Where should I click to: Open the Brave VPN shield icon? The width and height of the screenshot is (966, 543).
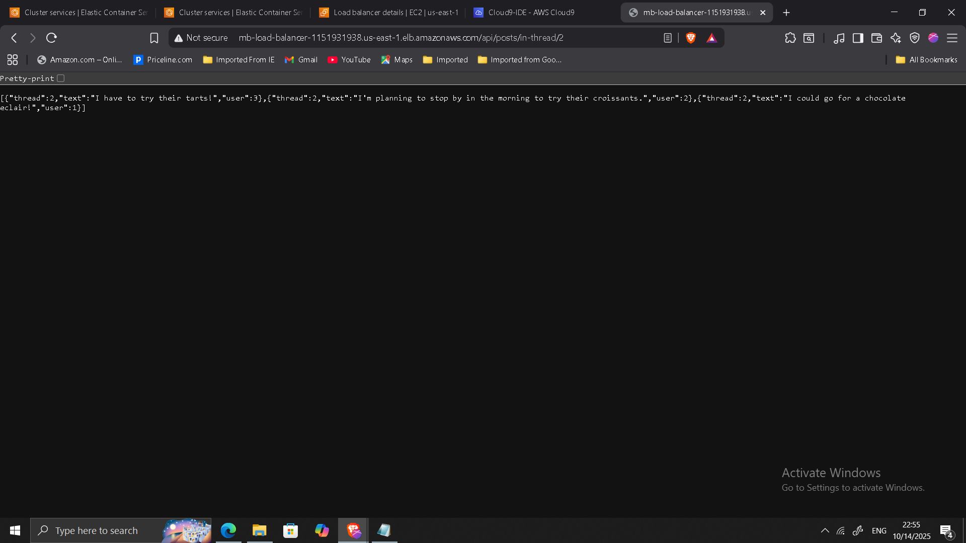click(x=915, y=38)
